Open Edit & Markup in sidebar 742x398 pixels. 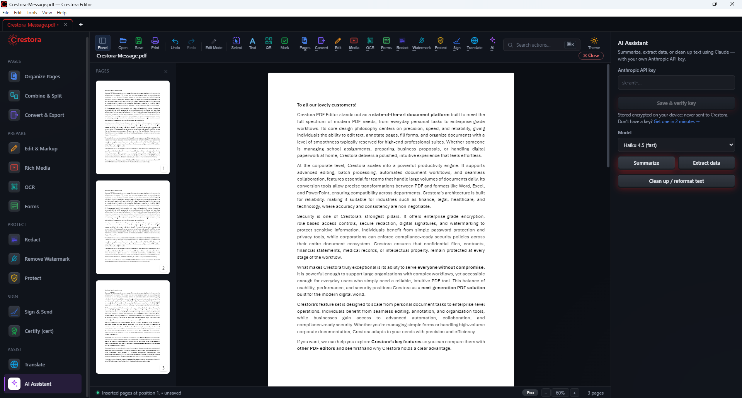pos(43,148)
